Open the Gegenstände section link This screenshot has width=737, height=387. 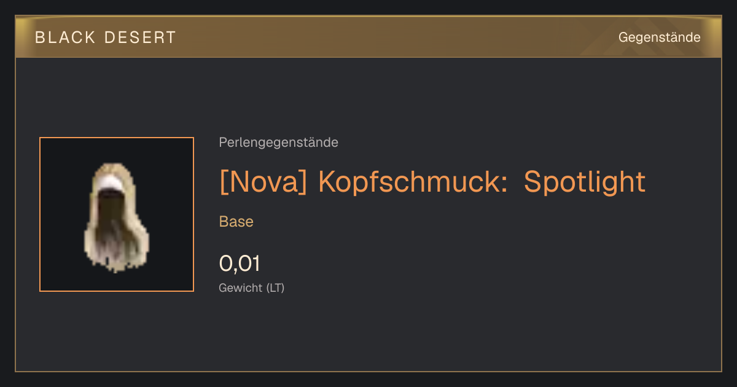[x=659, y=37]
